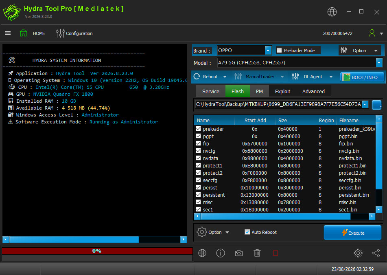Open the hamburger menu icon
The image size is (387, 275).
point(8,33)
